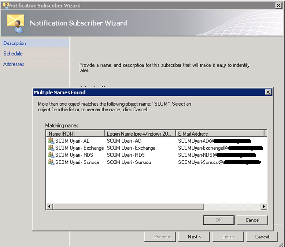Click the horizontal scrollbar thumb in matching names list
This screenshot has height=247, width=285.
tap(128, 206)
